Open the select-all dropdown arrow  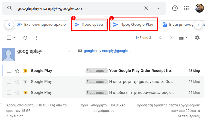pyautogui.click(x=14, y=38)
